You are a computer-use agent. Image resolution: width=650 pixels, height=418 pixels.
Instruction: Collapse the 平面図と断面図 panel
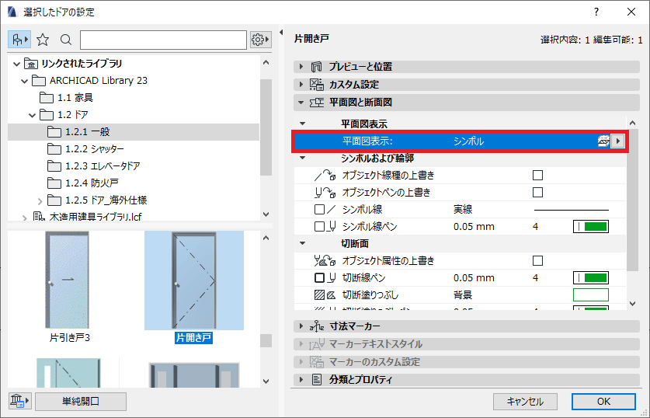(301, 102)
